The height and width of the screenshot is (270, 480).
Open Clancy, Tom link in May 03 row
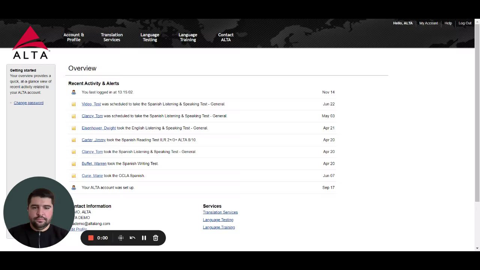(92, 116)
